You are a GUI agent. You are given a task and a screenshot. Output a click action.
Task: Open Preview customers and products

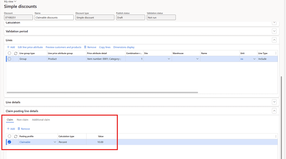coord(63,47)
